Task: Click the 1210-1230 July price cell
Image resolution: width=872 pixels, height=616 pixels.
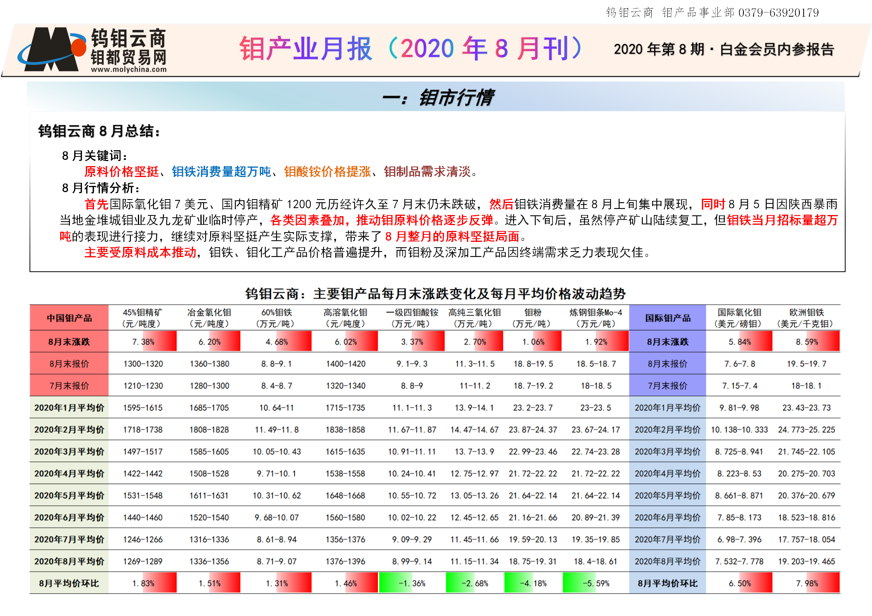Action: [x=143, y=386]
